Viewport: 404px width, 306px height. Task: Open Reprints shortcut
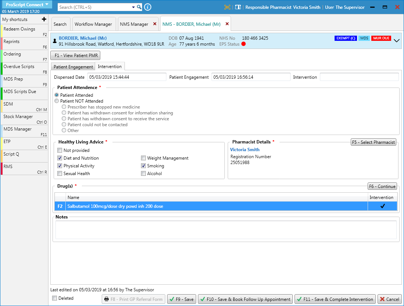click(25, 44)
